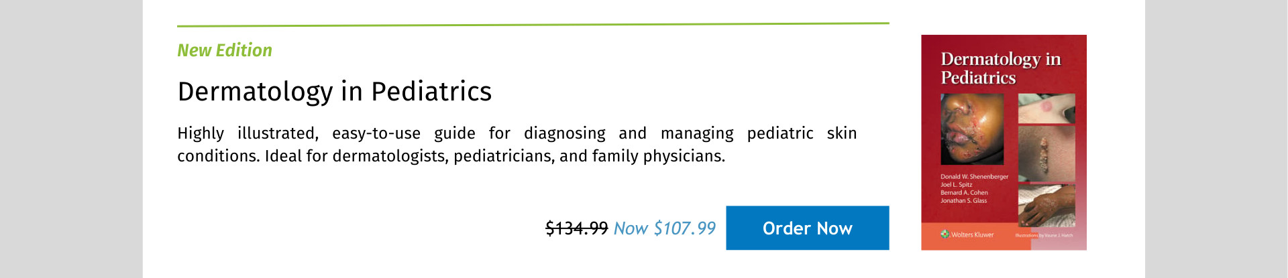
Task: Click the book description paragraph text
Action: pos(517,144)
